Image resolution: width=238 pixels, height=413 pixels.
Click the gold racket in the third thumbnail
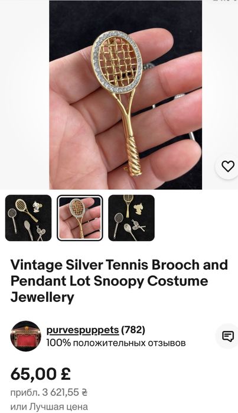(128, 205)
